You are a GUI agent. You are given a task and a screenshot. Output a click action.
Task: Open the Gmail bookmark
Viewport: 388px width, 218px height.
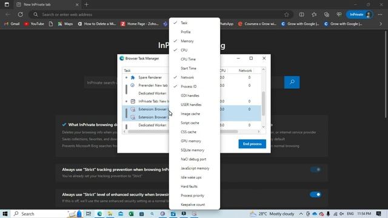pos(12,24)
